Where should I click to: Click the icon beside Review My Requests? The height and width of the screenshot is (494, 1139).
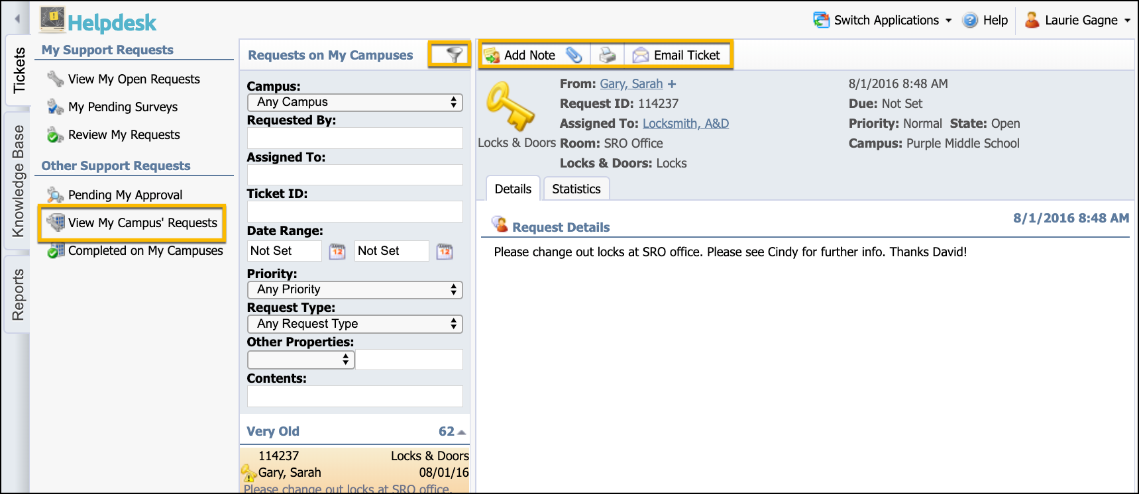click(x=55, y=135)
